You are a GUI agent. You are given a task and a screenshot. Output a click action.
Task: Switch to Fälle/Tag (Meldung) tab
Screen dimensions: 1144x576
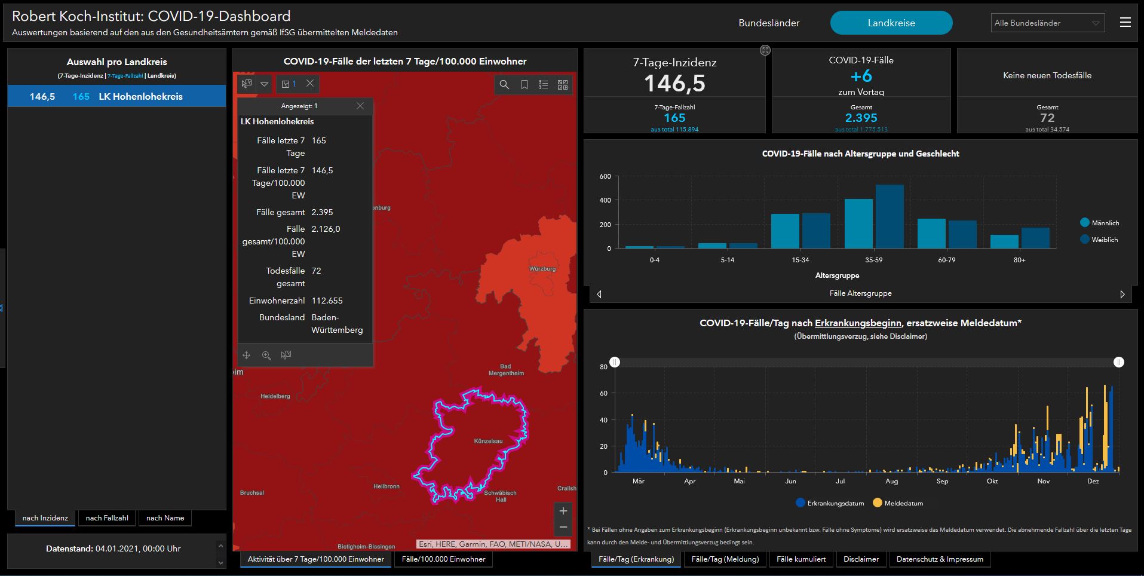tap(725, 559)
